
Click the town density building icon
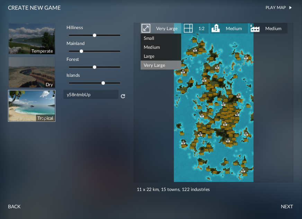tap(215, 28)
